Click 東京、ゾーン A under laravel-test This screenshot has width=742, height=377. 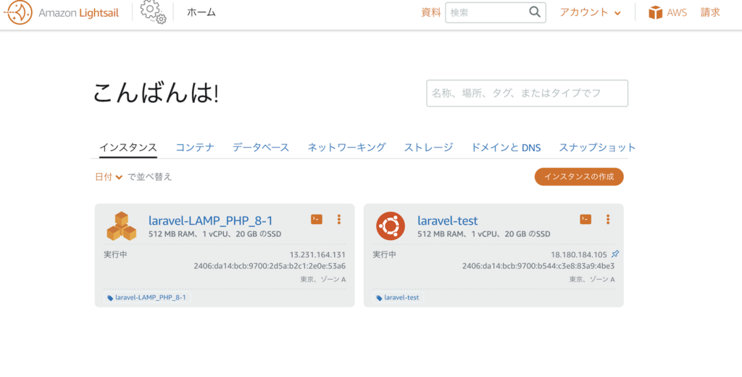click(591, 279)
